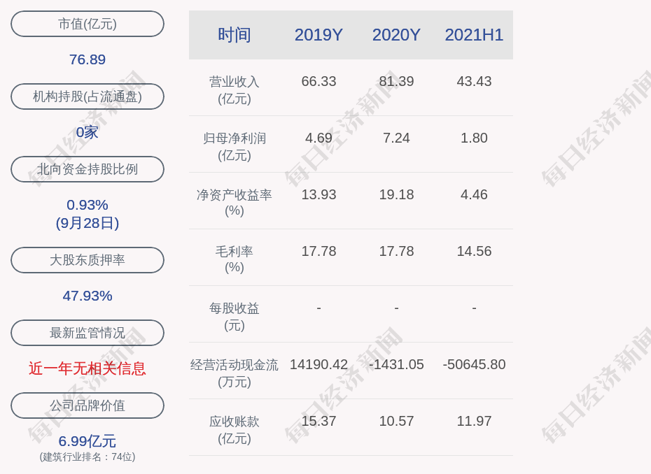Click the 营业收入(亿元) row label

234,90
